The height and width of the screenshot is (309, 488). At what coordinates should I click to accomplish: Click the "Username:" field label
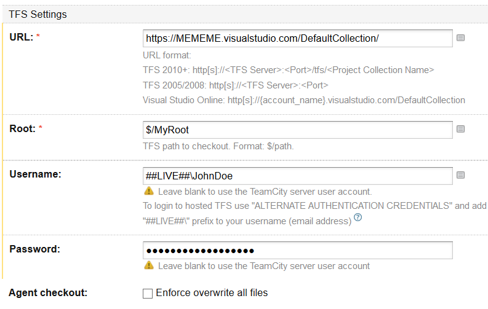(35, 174)
